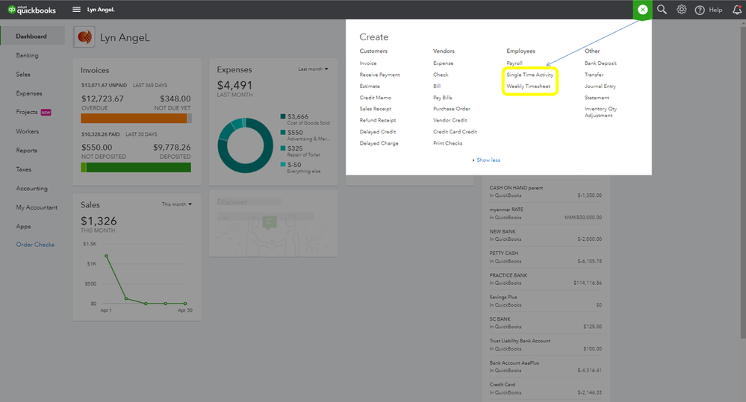Select Single Time Activity

529,75
